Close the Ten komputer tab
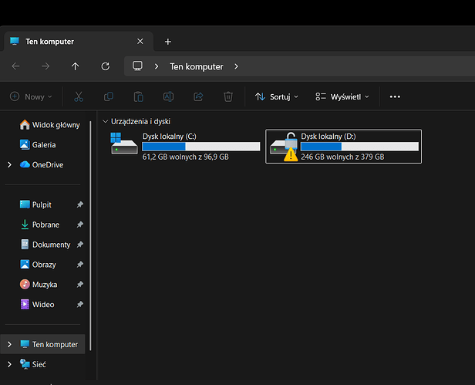 click(x=140, y=42)
